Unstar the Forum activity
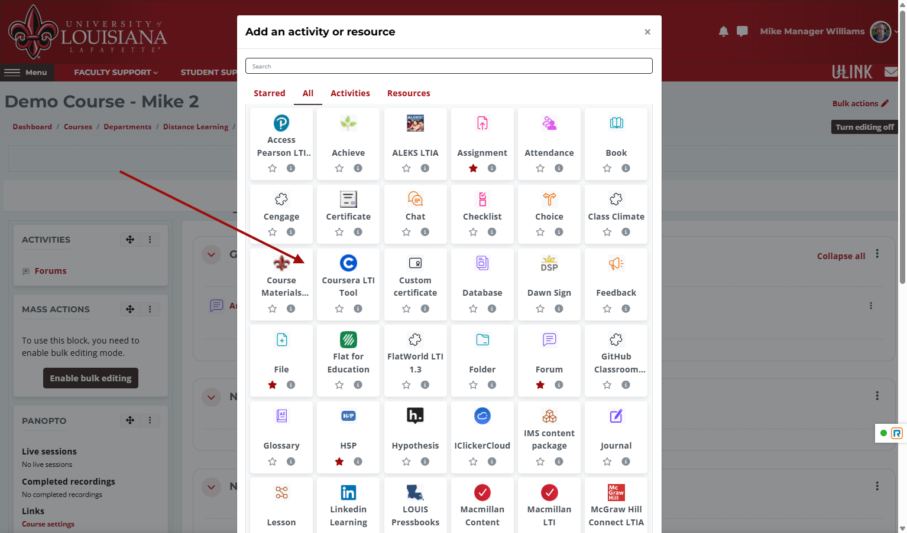This screenshot has width=907, height=533. (x=540, y=385)
